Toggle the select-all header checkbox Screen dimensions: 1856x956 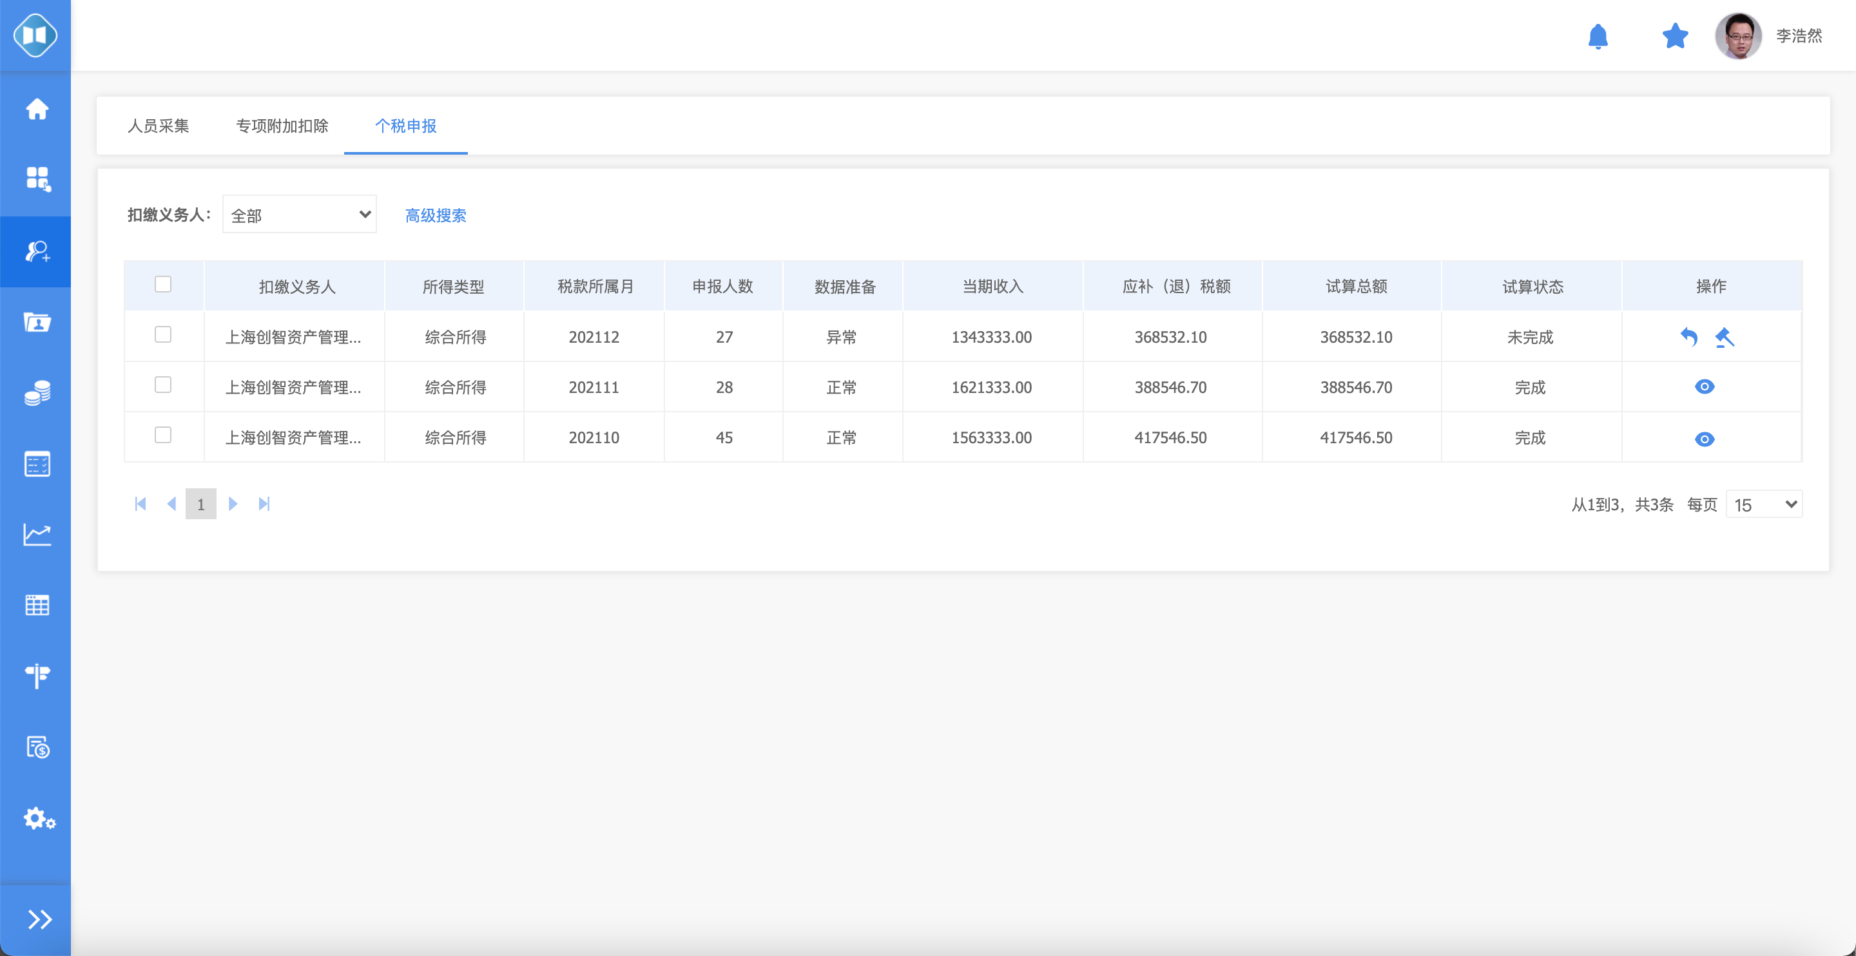(163, 284)
